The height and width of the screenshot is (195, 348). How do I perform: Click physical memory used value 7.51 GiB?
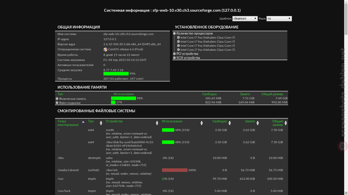(248, 98)
